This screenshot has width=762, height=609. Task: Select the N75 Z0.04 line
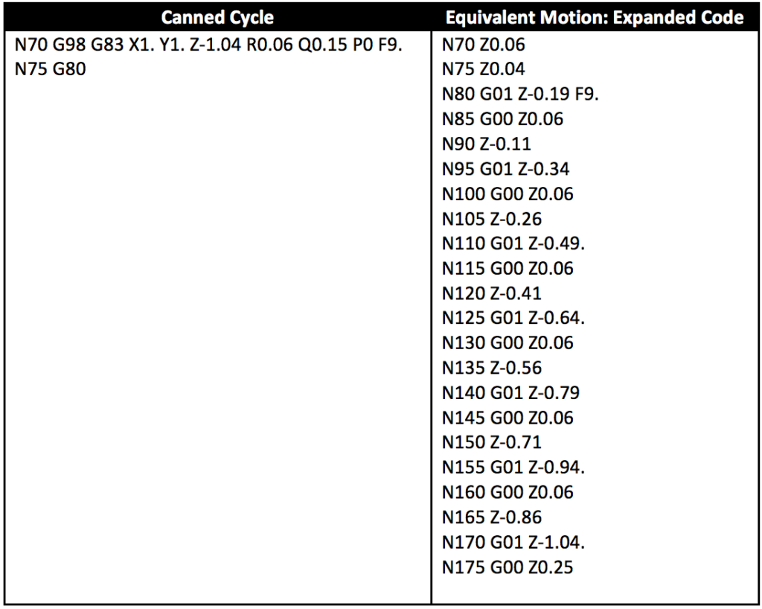point(483,70)
